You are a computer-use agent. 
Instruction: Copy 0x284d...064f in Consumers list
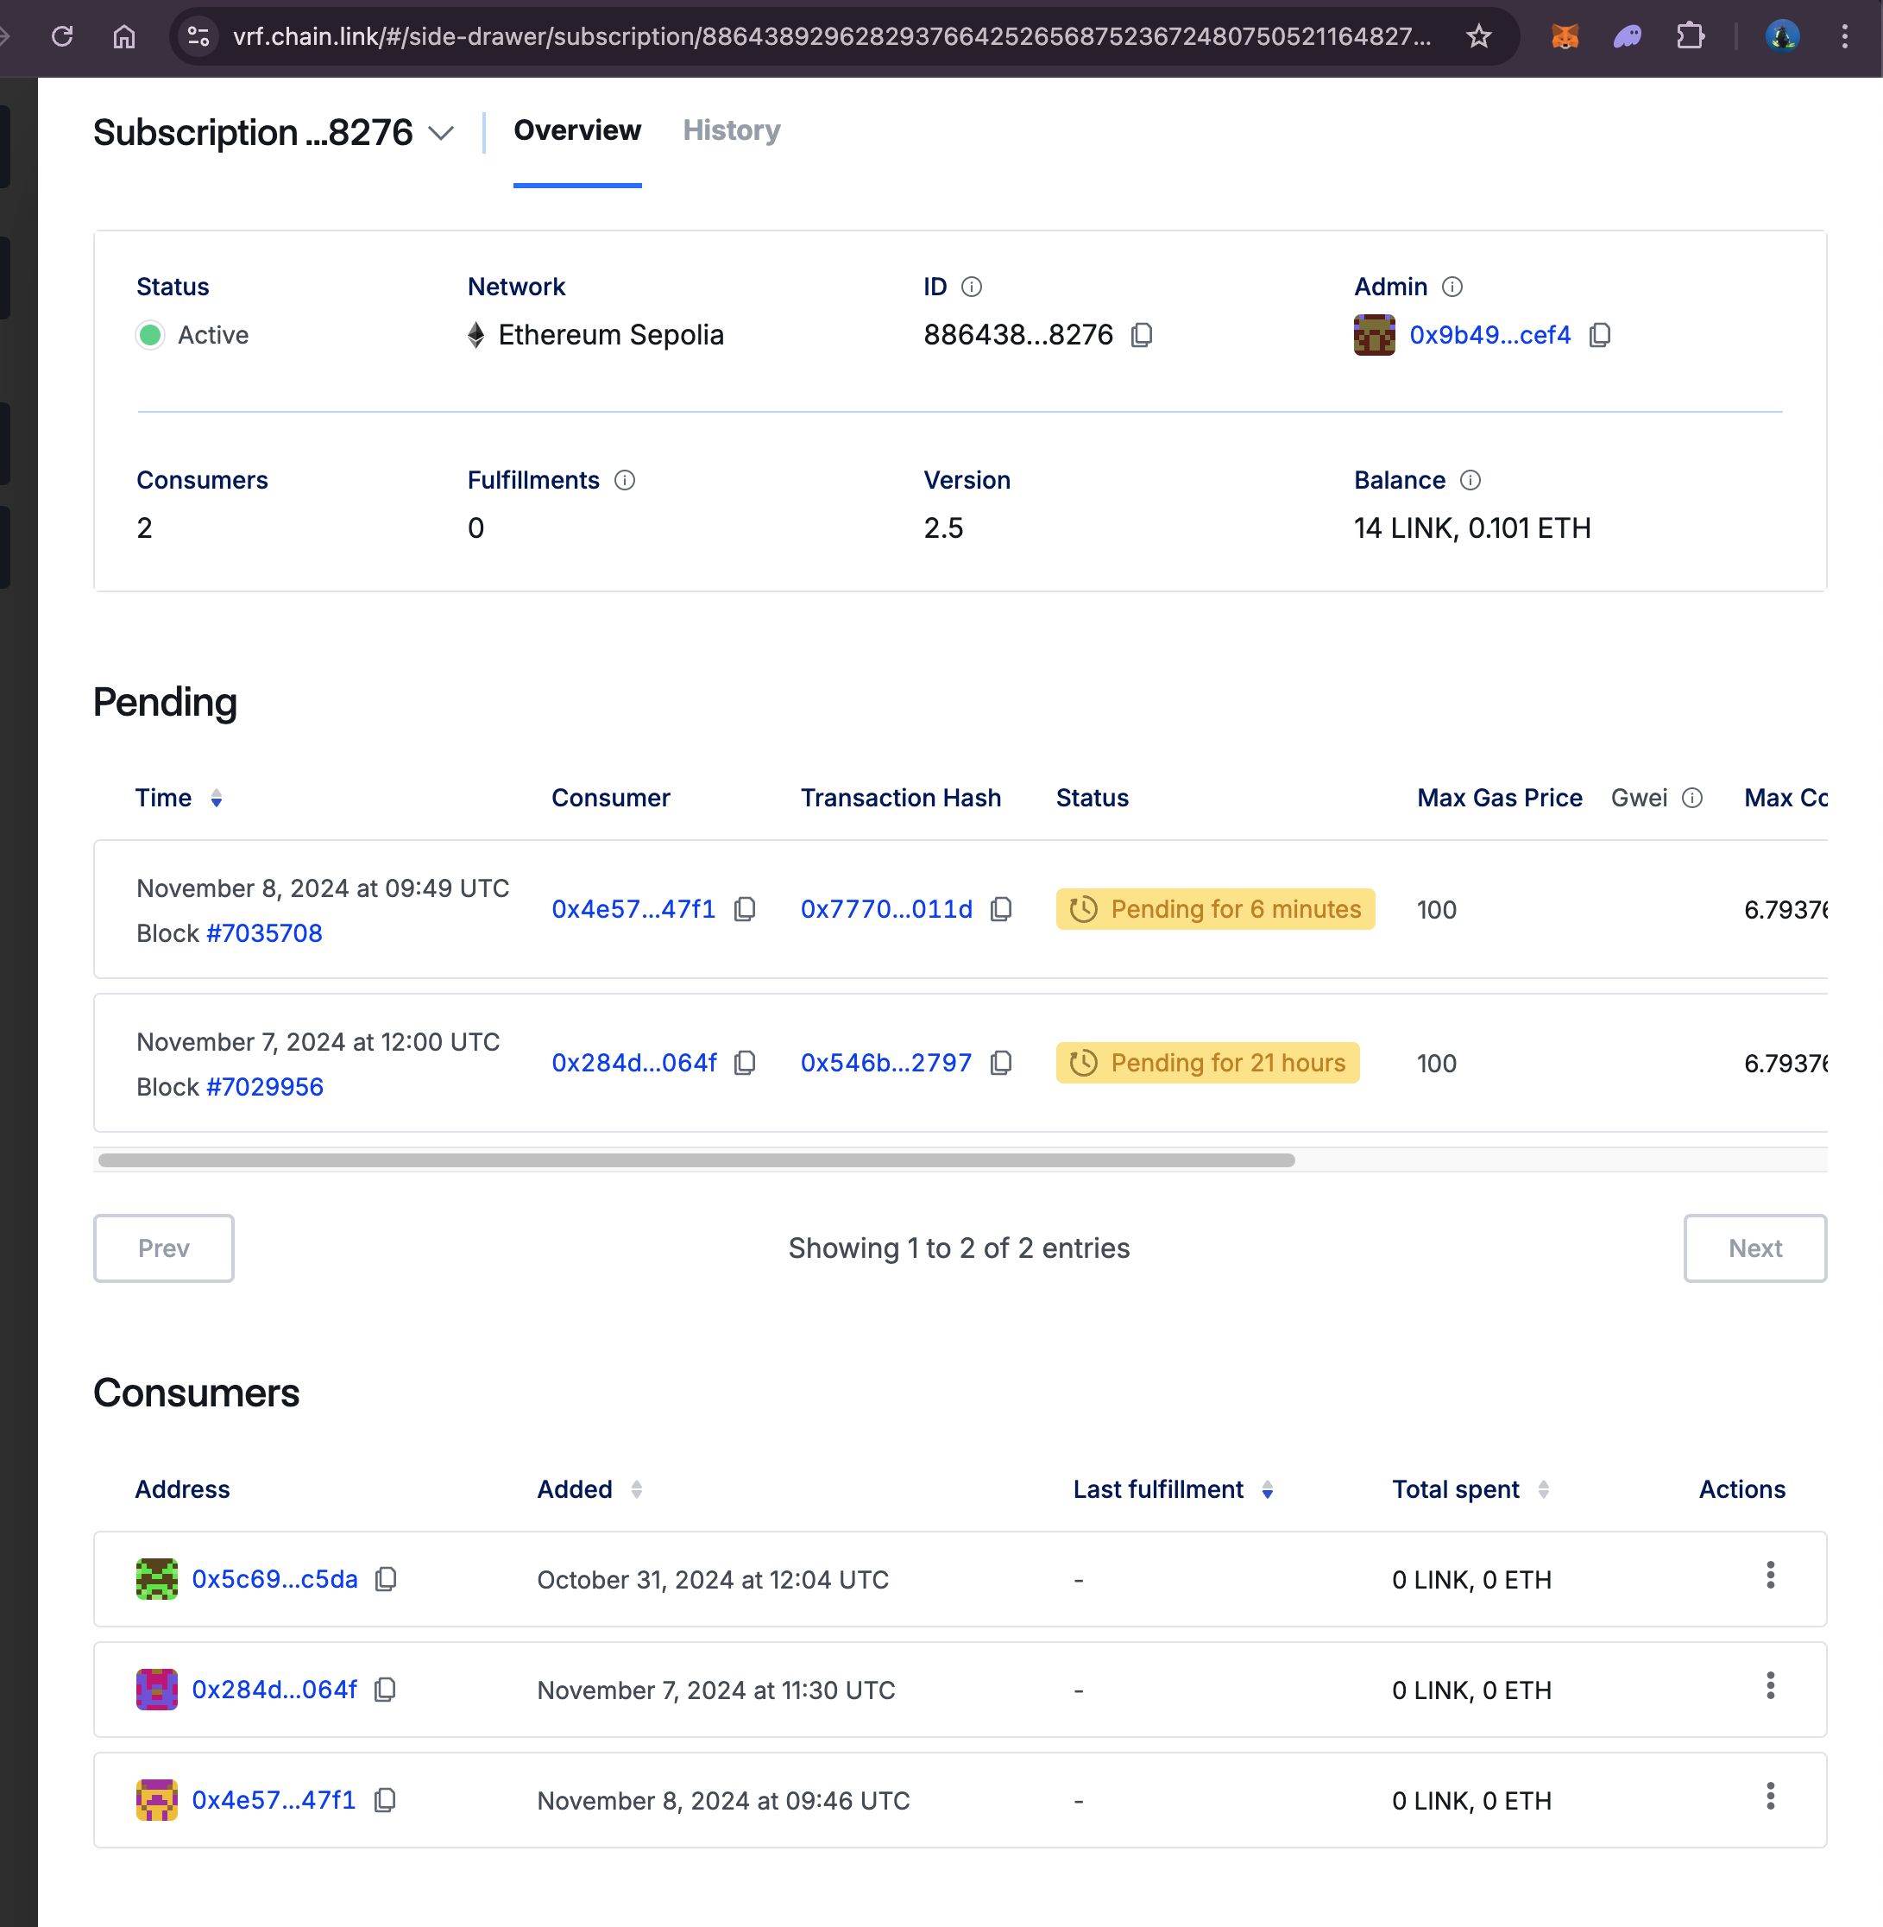coord(386,1690)
